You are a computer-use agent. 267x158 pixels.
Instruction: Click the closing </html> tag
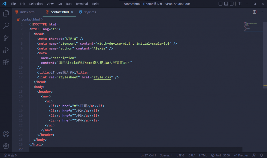[36, 144]
